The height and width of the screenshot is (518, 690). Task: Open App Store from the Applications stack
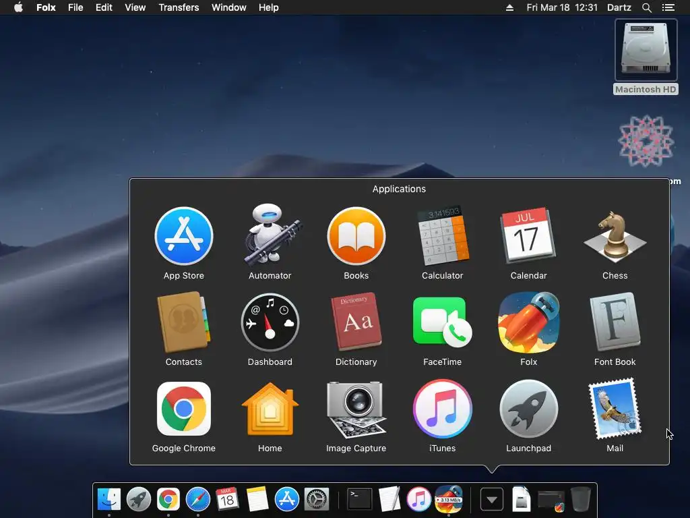point(184,236)
